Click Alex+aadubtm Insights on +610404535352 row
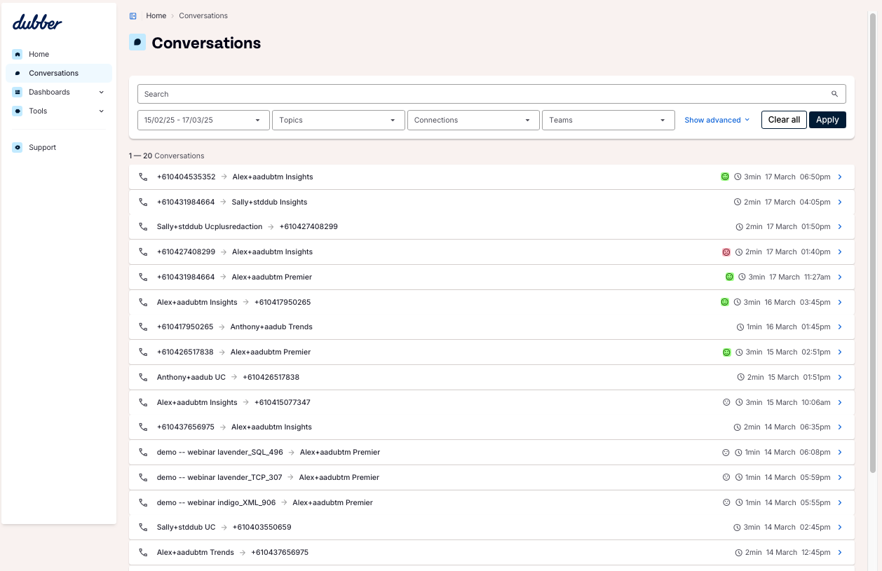 tap(273, 177)
